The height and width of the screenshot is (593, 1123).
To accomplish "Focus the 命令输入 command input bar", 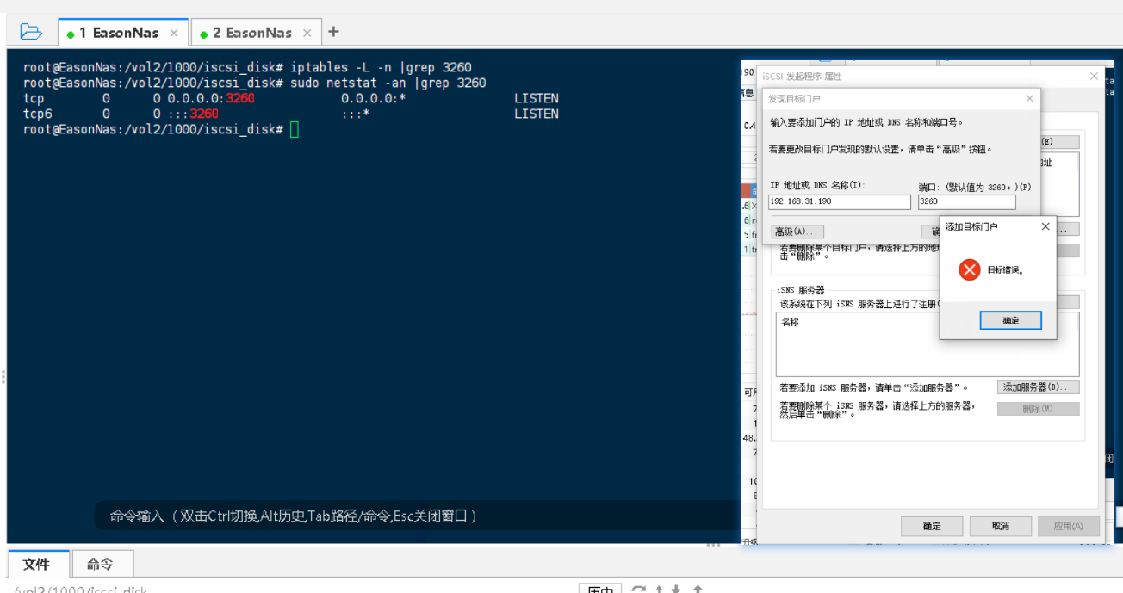I will (417, 516).
